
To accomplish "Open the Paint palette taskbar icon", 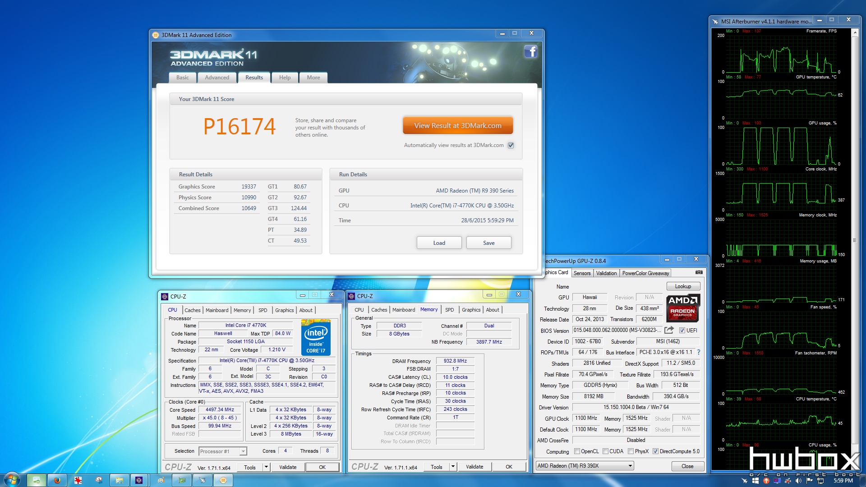I will click(x=161, y=480).
